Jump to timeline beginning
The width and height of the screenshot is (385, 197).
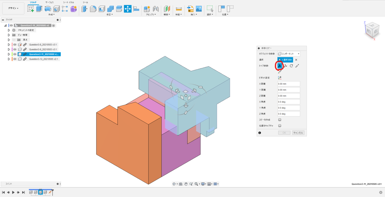tap(3, 192)
